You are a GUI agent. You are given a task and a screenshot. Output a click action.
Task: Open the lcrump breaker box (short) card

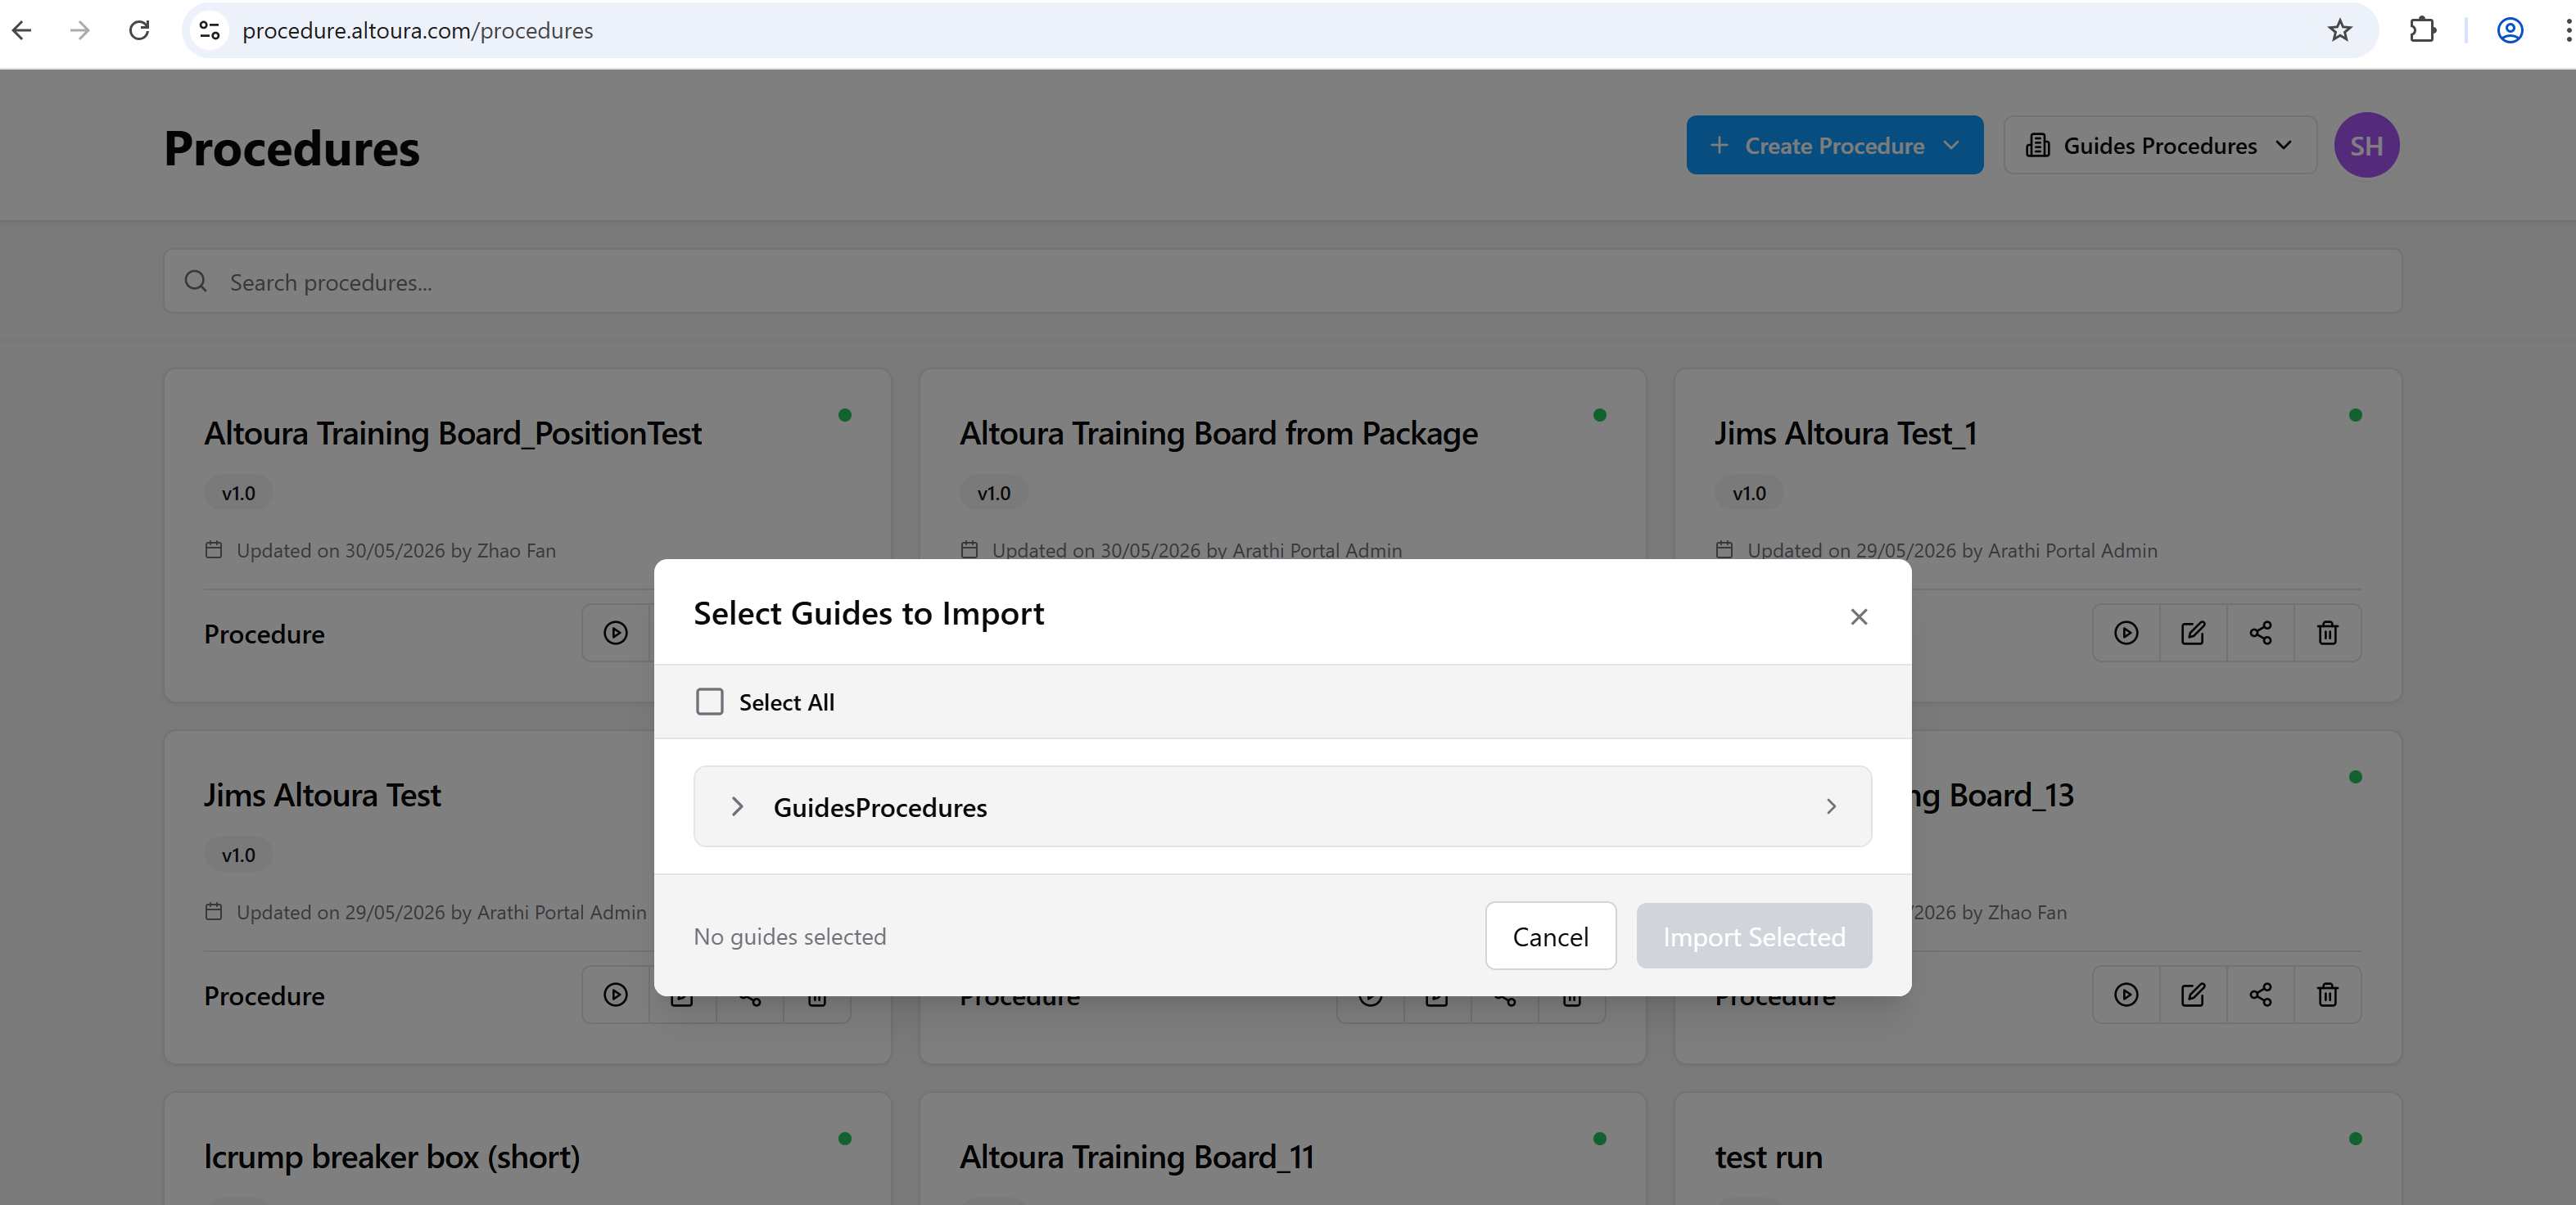tap(391, 1157)
